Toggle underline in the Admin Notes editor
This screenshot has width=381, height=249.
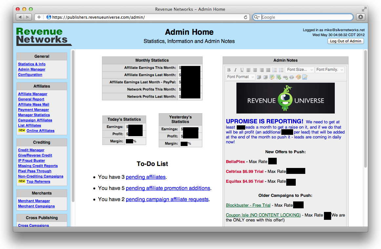pos(242,70)
